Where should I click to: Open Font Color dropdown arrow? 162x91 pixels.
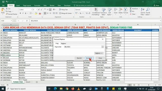[42, 13]
